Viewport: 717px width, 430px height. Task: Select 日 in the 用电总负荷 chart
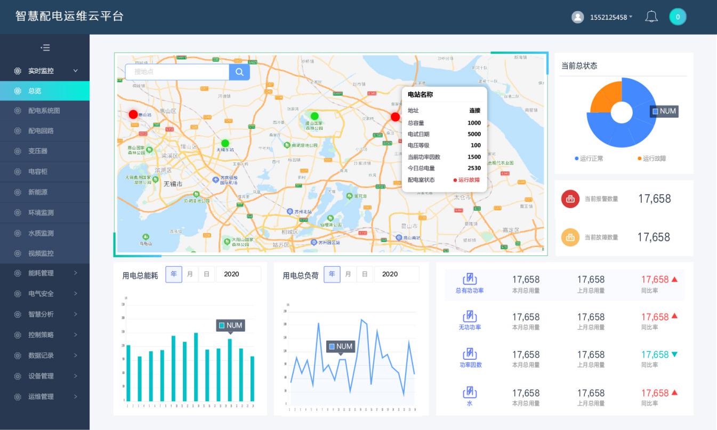click(365, 275)
